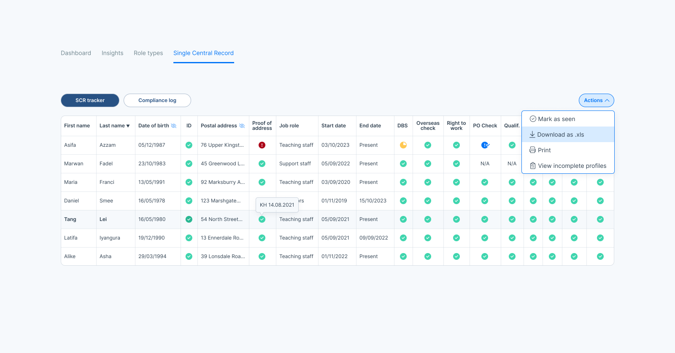
Task: Click the Start date column header
Action: point(333,126)
